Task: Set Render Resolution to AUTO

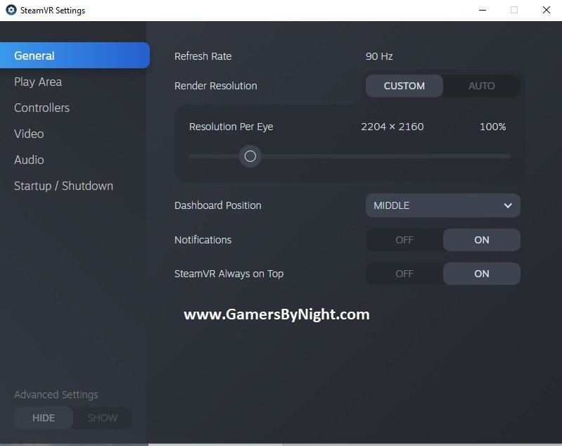Action: pyautogui.click(x=481, y=86)
